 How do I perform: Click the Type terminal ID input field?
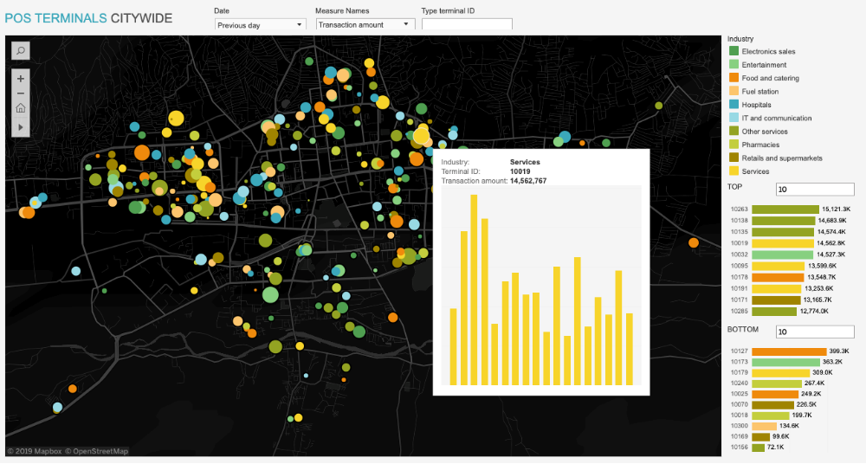[467, 25]
